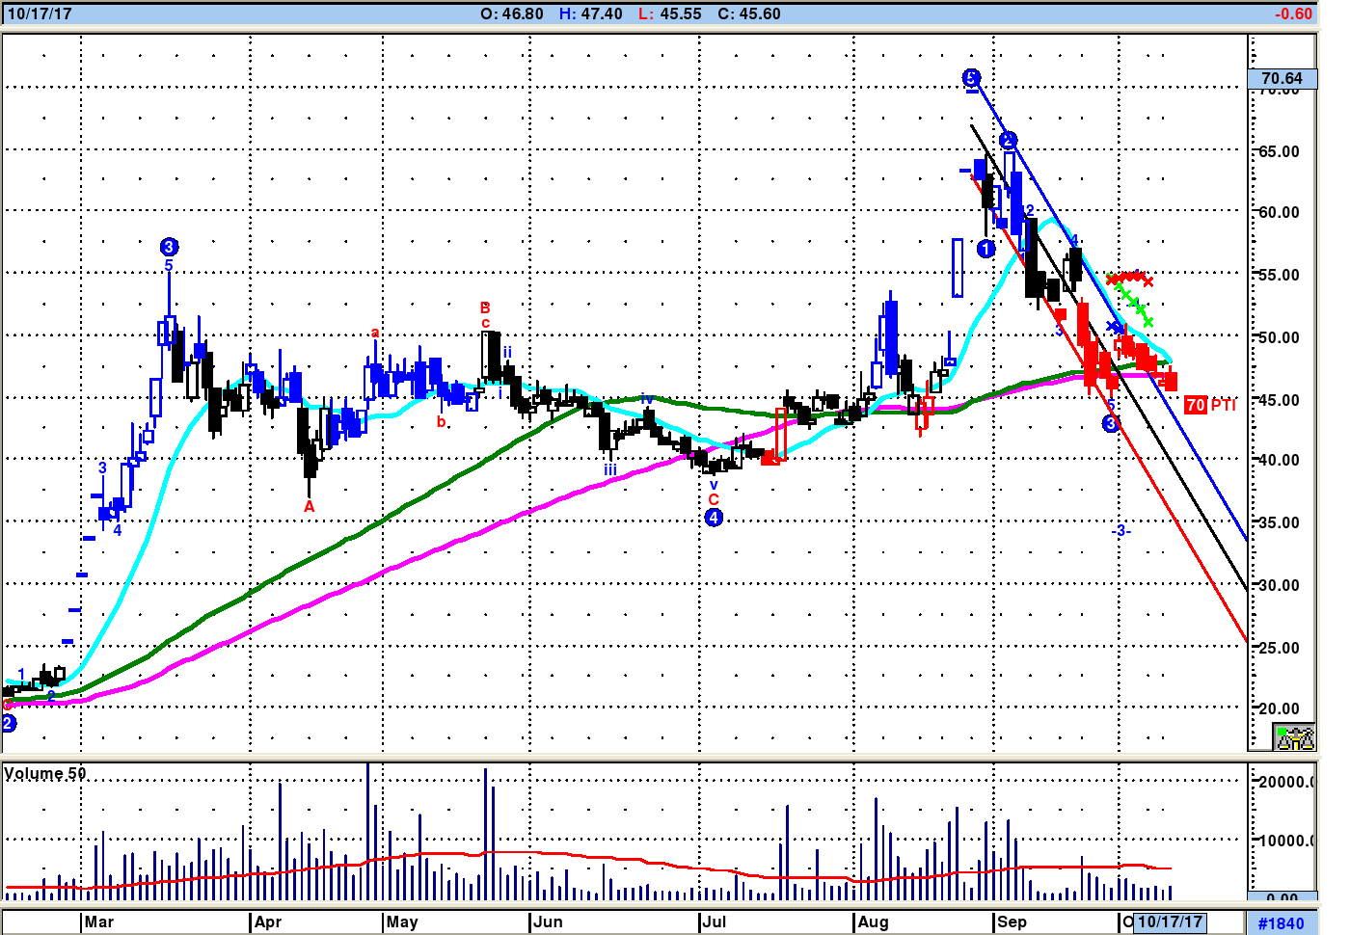Select circled wave 3 marker under October candles

[1111, 423]
